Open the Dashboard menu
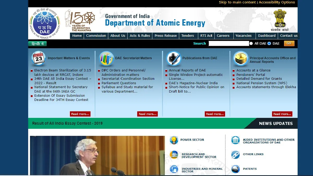 click(267, 36)
